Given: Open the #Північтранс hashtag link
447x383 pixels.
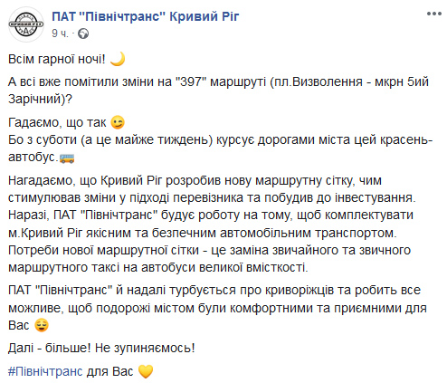Looking at the screenshot, I should pos(45,371).
